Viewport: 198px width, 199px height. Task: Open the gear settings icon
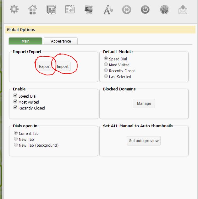coord(14,9)
